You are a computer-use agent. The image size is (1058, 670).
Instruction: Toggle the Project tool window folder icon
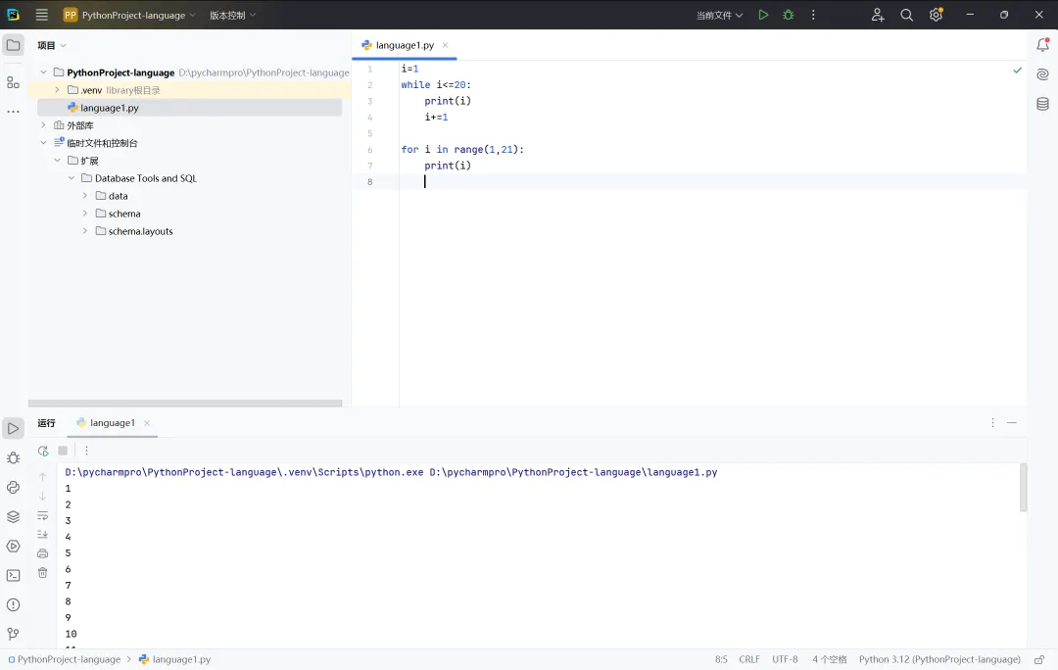[13, 46]
